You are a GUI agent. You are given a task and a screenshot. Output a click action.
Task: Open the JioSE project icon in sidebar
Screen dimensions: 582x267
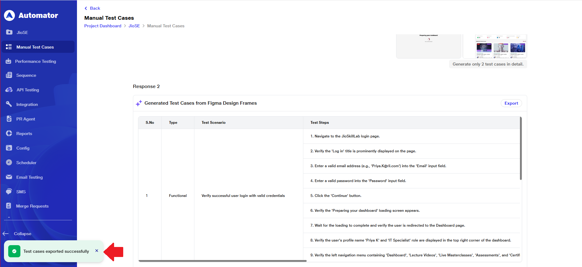pyautogui.click(x=9, y=32)
